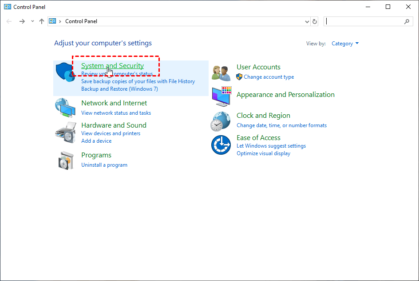
Task: Open the Ease of Access icon
Action: 221,145
